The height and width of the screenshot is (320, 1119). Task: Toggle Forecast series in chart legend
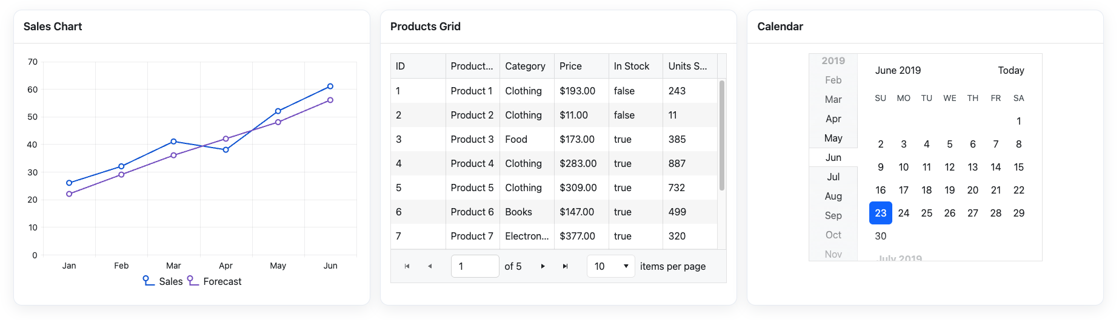[215, 281]
